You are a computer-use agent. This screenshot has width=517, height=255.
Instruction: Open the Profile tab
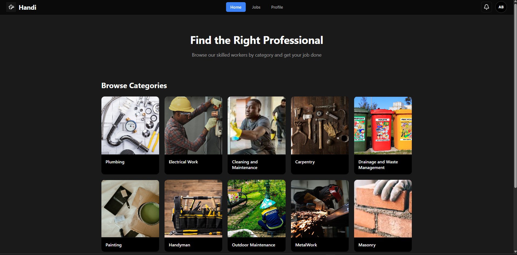coord(277,7)
